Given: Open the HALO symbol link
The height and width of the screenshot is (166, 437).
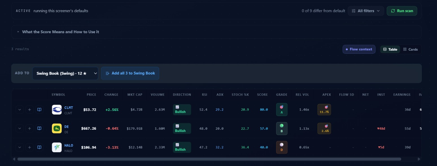Looking at the screenshot, I should [69, 145].
